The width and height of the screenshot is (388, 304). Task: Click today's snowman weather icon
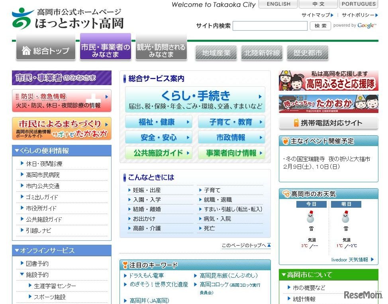[x=311, y=217]
